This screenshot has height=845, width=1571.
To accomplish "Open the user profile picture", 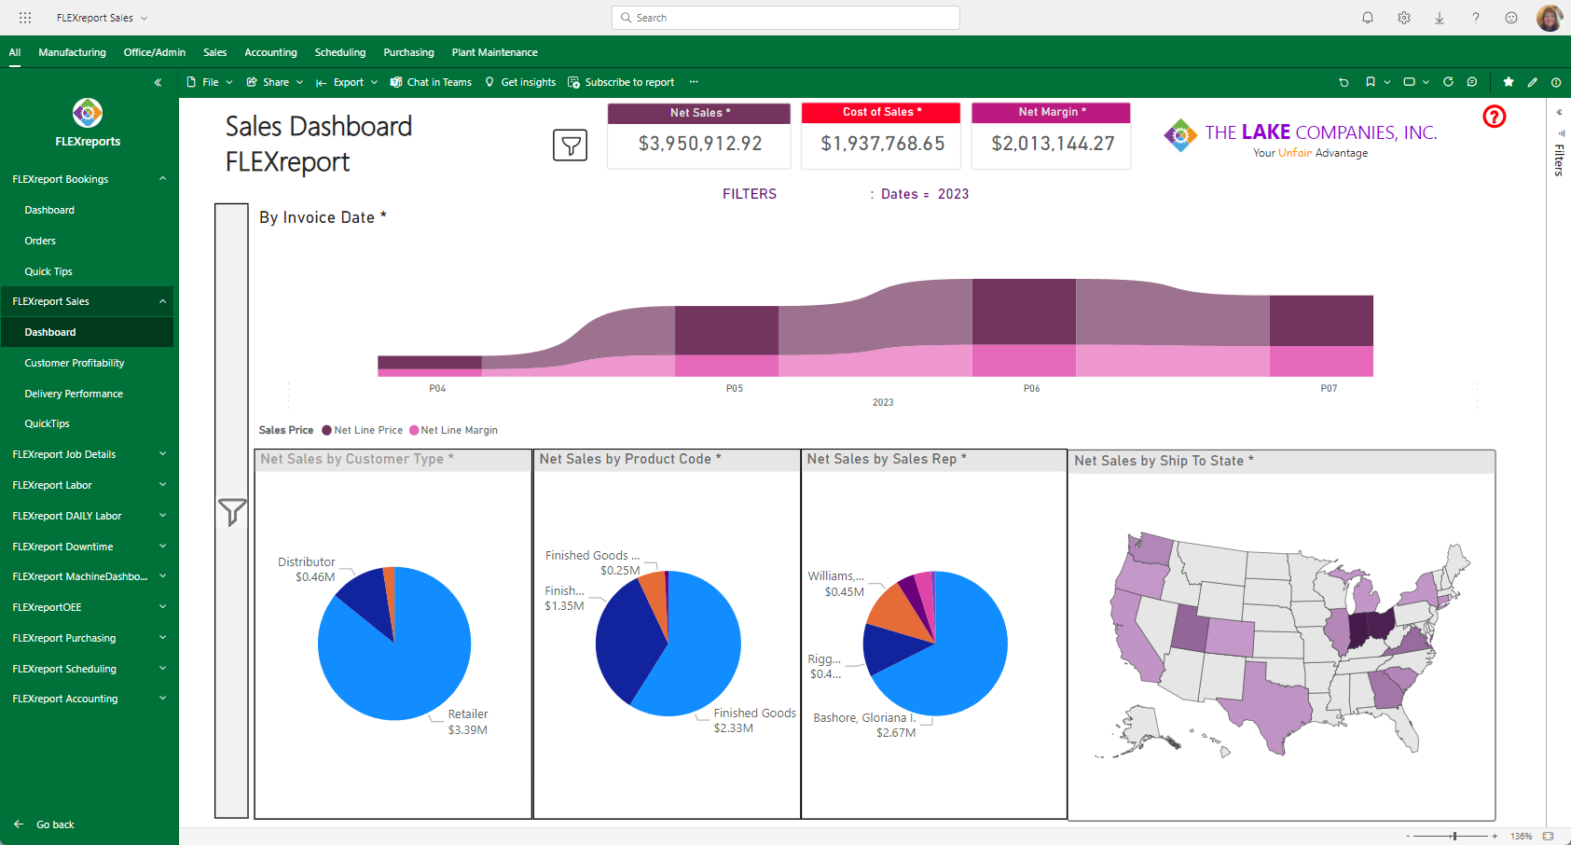I will 1550,18.
